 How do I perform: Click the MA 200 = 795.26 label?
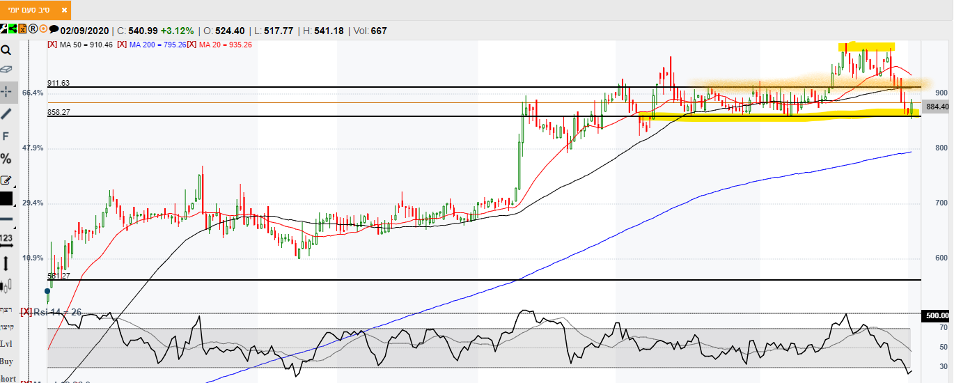(x=158, y=44)
